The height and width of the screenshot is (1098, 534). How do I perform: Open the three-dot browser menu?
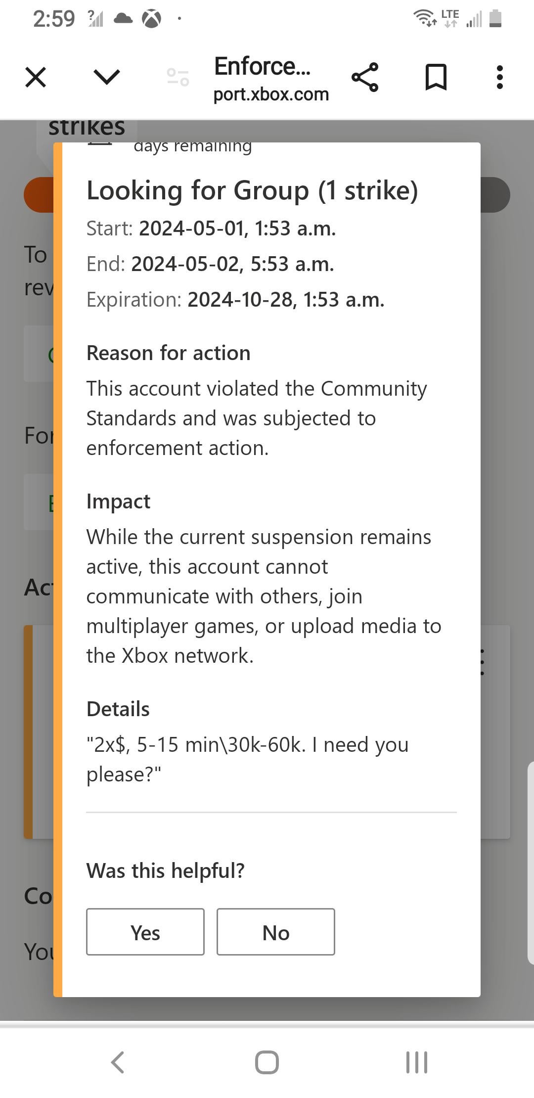500,77
